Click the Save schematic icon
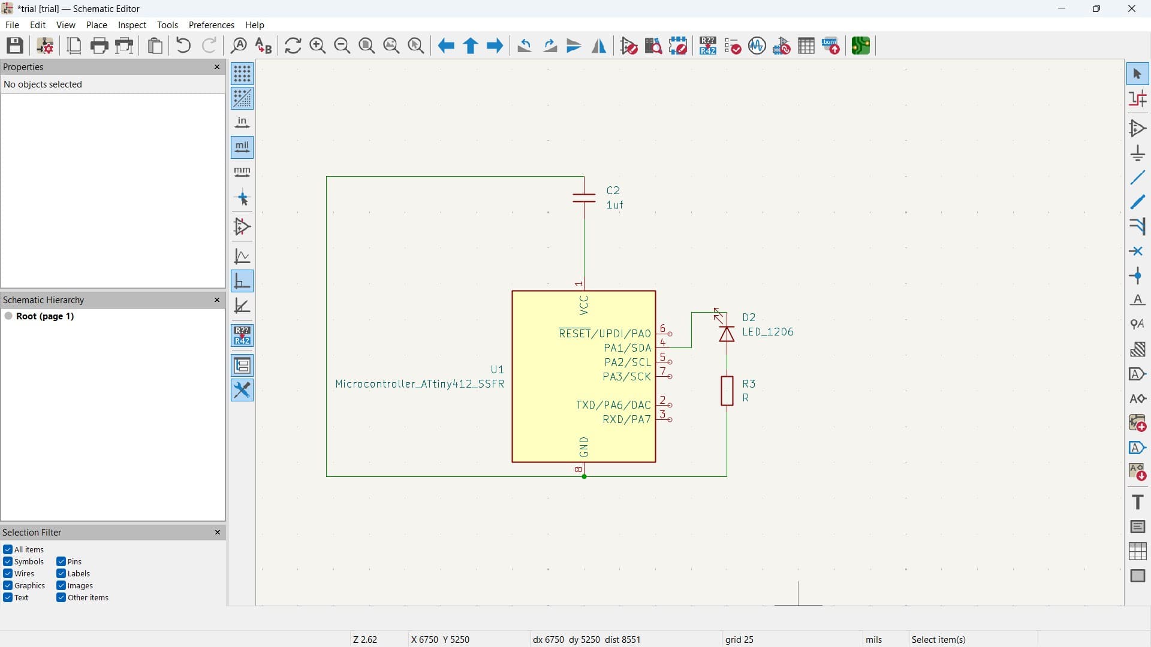Screen dimensions: 1151x647 click(15, 46)
